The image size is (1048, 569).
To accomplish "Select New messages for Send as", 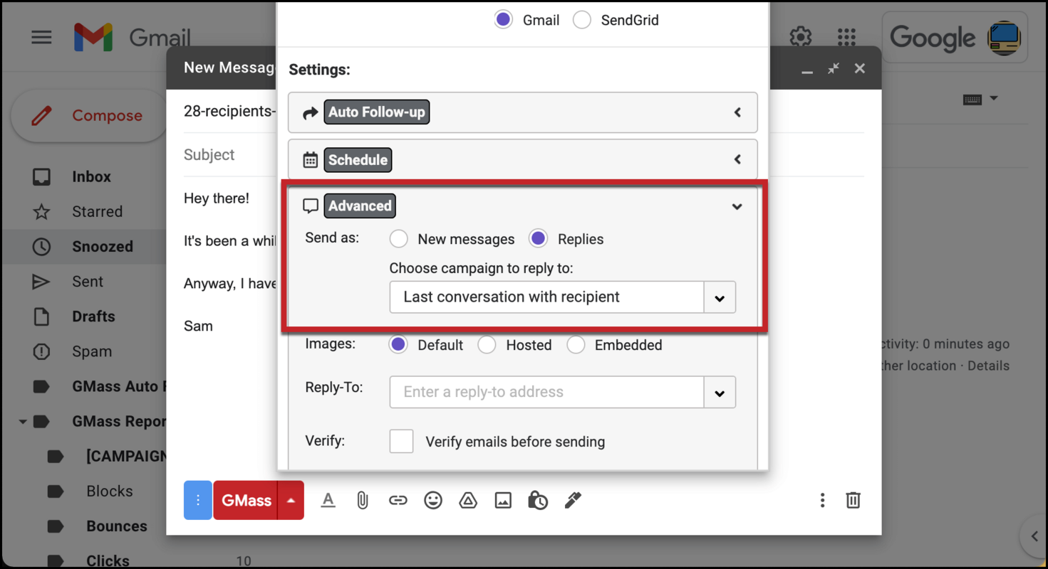I will pyautogui.click(x=398, y=239).
